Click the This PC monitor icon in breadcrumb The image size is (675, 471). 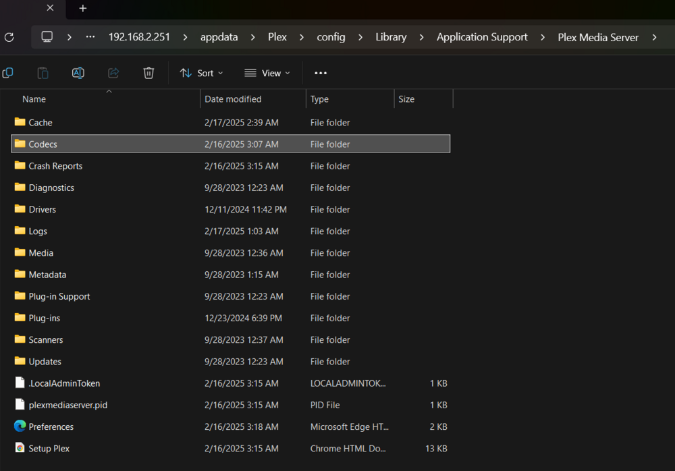click(47, 37)
